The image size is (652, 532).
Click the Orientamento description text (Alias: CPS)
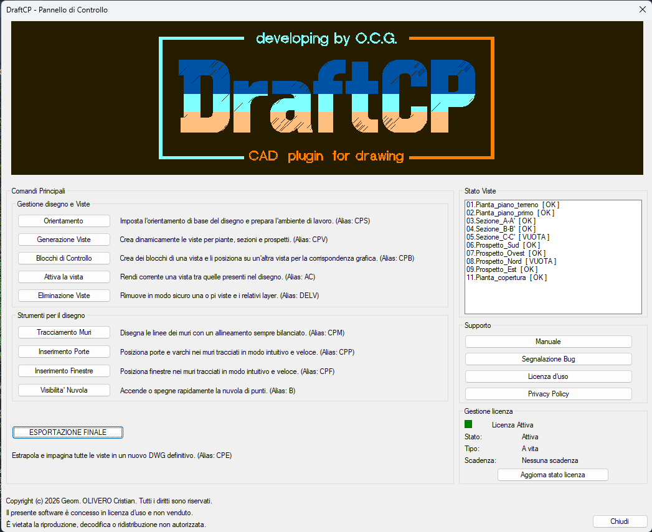click(x=245, y=221)
